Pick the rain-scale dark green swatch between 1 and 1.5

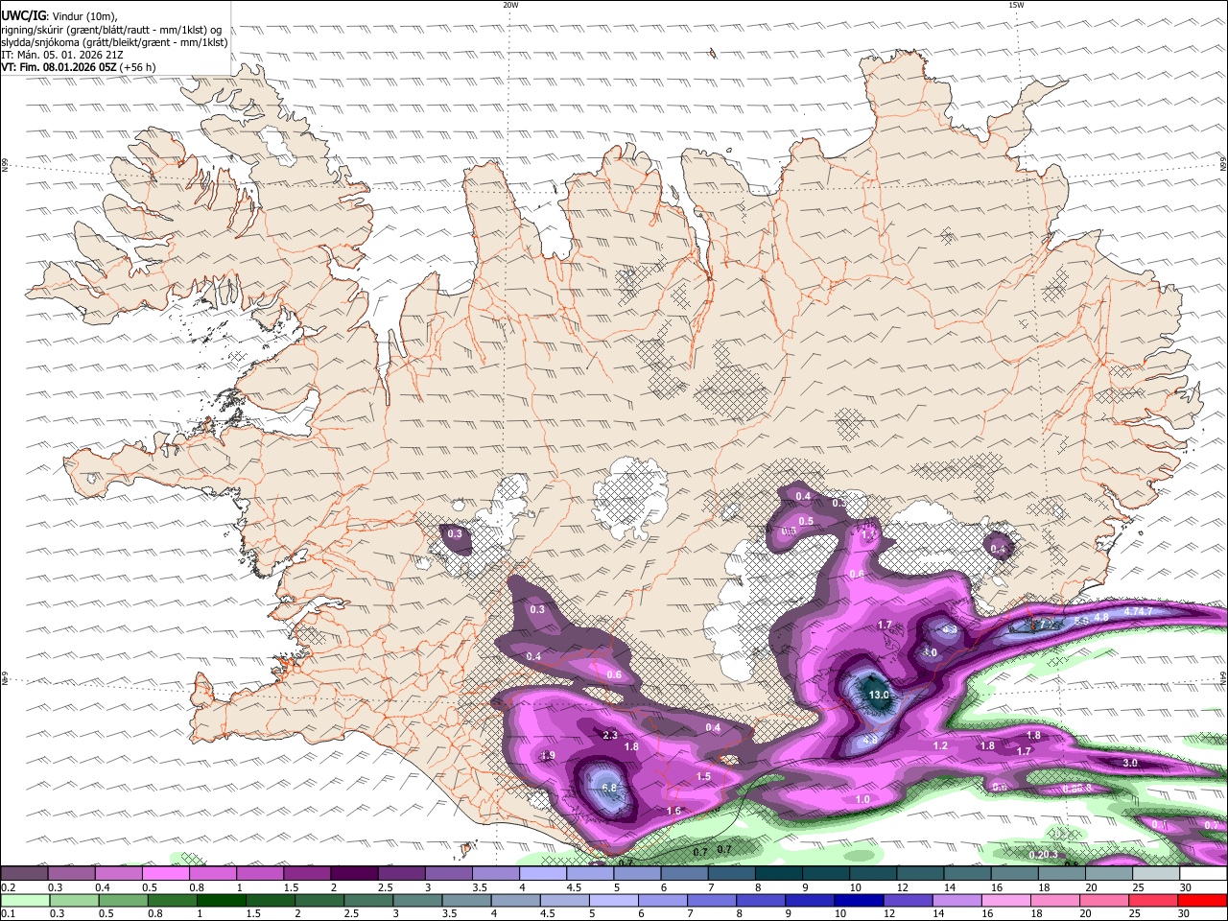point(221,900)
